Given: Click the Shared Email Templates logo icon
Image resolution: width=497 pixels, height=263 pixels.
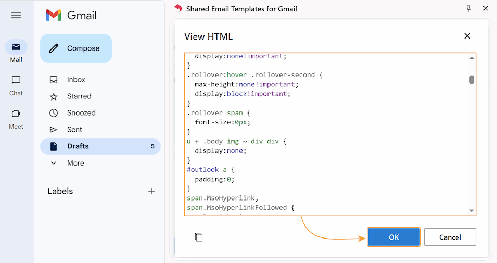Looking at the screenshot, I should [179, 8].
